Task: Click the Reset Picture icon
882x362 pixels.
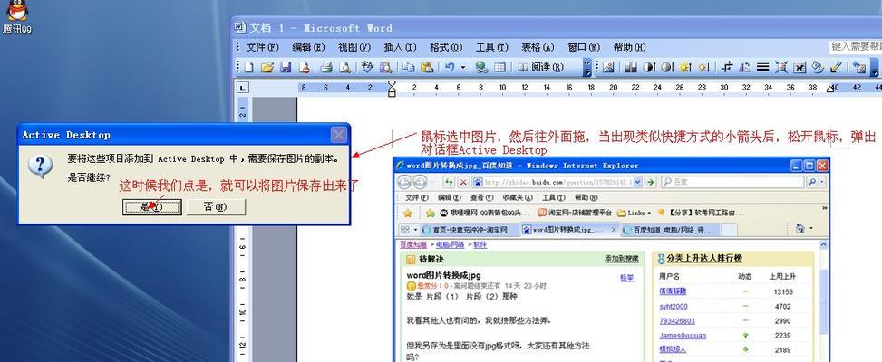Action: click(859, 67)
